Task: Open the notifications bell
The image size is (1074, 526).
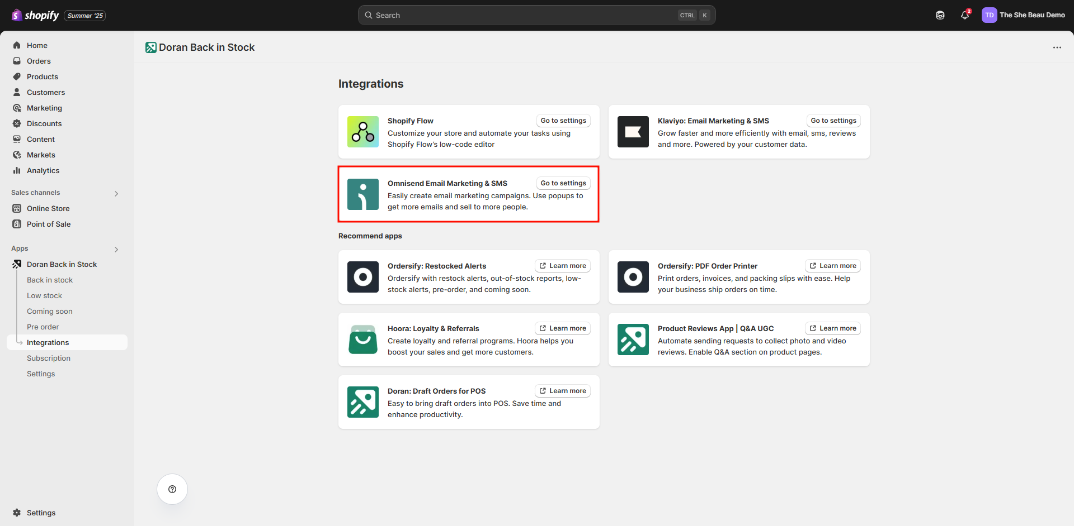Action: (965, 15)
